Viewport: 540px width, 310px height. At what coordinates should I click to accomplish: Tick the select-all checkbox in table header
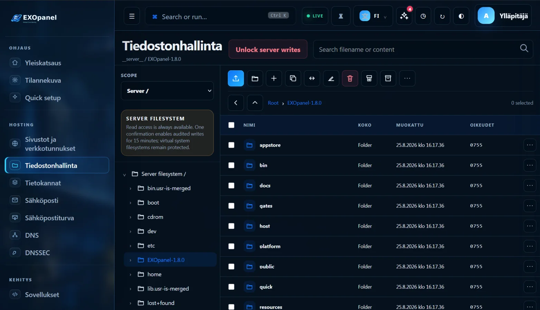231,125
